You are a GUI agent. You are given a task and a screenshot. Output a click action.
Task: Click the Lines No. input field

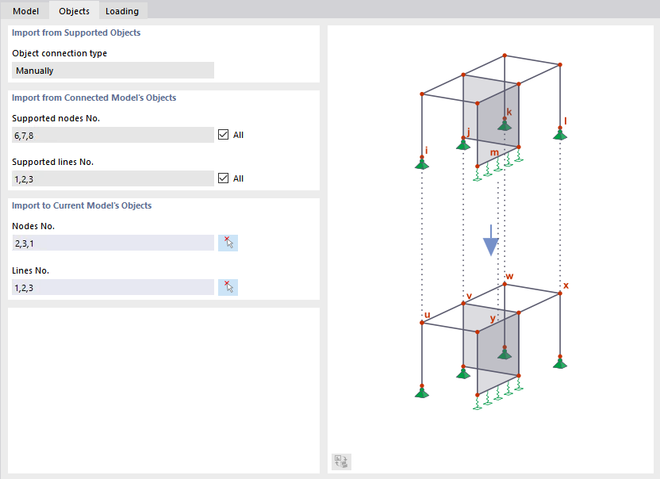click(x=113, y=288)
